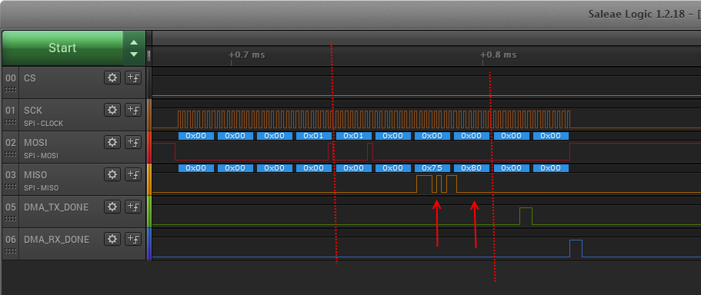Click the +0.8 ms timeline marker
The image size is (701, 295).
click(x=499, y=55)
